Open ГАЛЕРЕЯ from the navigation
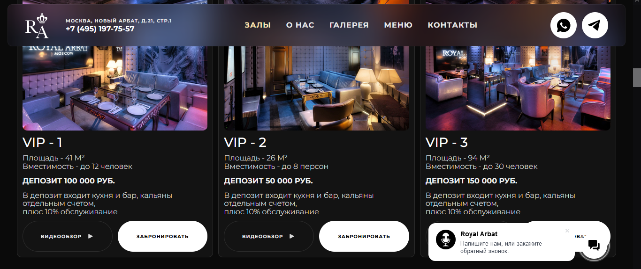The height and width of the screenshot is (269, 641). (x=349, y=25)
